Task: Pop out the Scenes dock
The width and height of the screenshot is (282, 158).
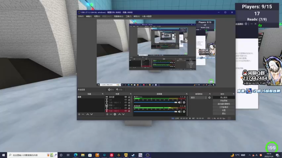Action: coord(103,94)
